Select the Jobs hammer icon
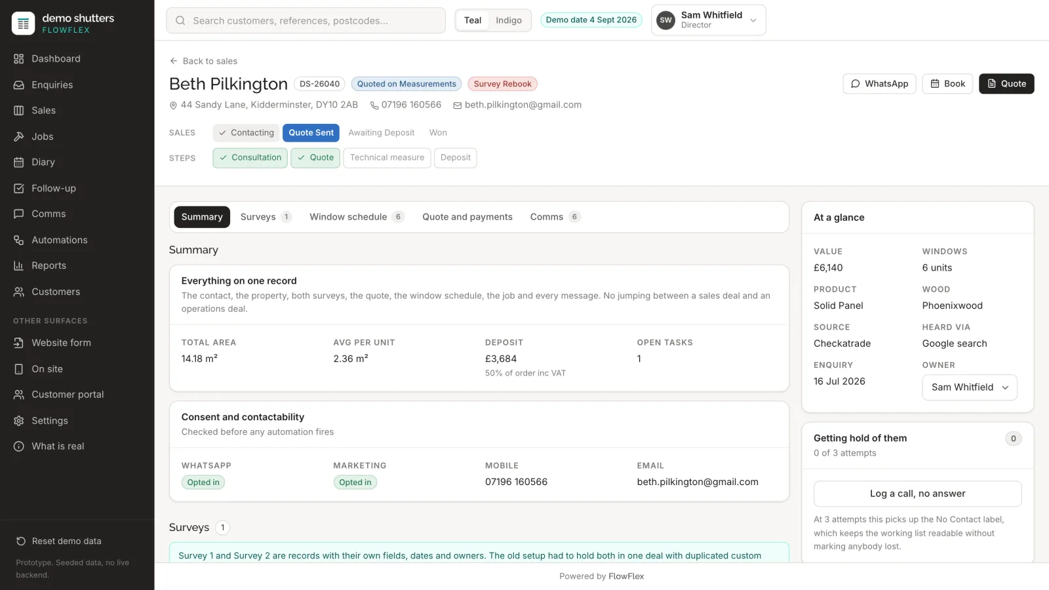The image size is (1049, 590). (19, 137)
